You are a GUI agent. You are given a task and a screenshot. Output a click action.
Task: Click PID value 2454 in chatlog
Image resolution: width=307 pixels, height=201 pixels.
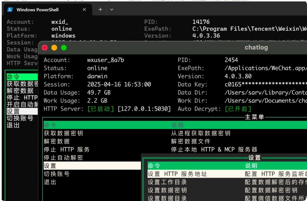point(231,60)
